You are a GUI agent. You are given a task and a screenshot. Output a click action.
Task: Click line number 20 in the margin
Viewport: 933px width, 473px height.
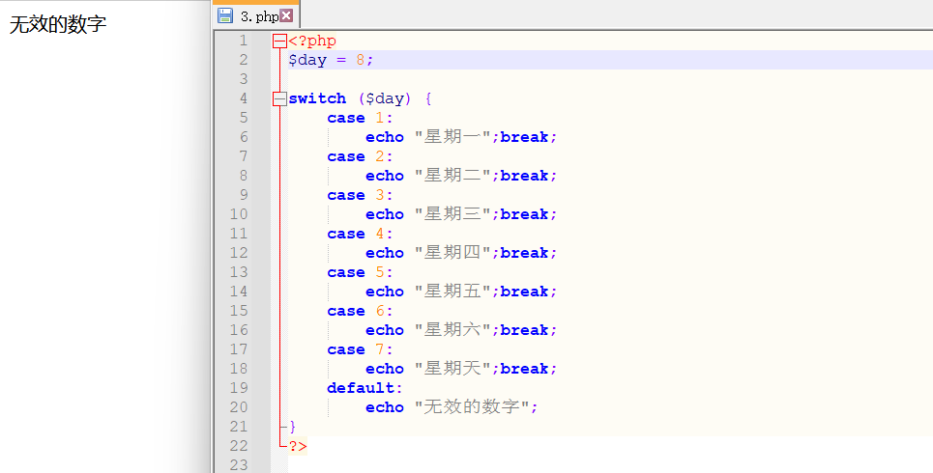coord(239,407)
